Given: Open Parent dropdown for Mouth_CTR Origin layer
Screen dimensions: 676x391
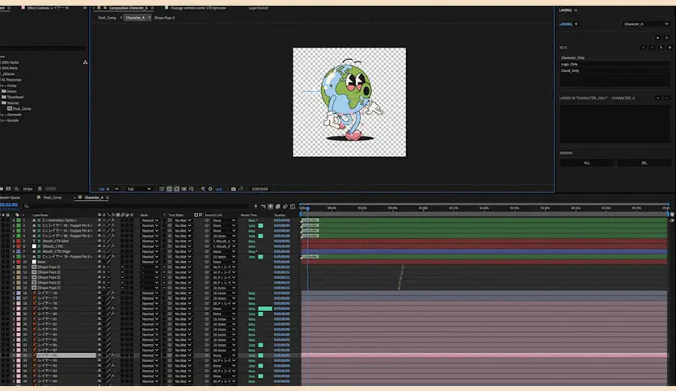Looking at the screenshot, I should tap(224, 251).
